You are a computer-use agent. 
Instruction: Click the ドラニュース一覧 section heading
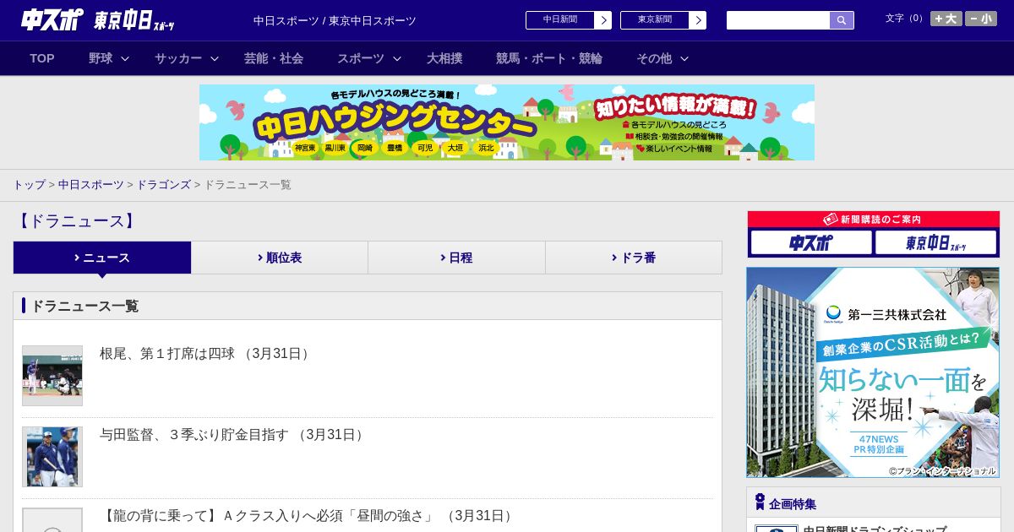click(84, 306)
